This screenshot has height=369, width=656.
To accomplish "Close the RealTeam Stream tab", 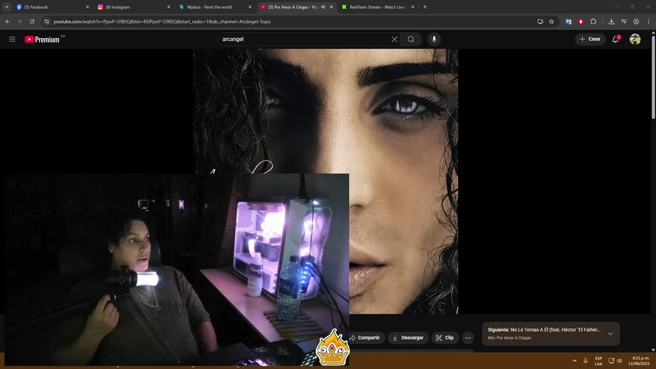I will (x=413, y=7).
